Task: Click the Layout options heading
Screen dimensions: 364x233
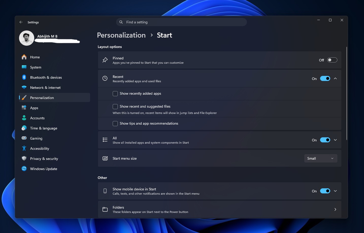Action: [110, 47]
